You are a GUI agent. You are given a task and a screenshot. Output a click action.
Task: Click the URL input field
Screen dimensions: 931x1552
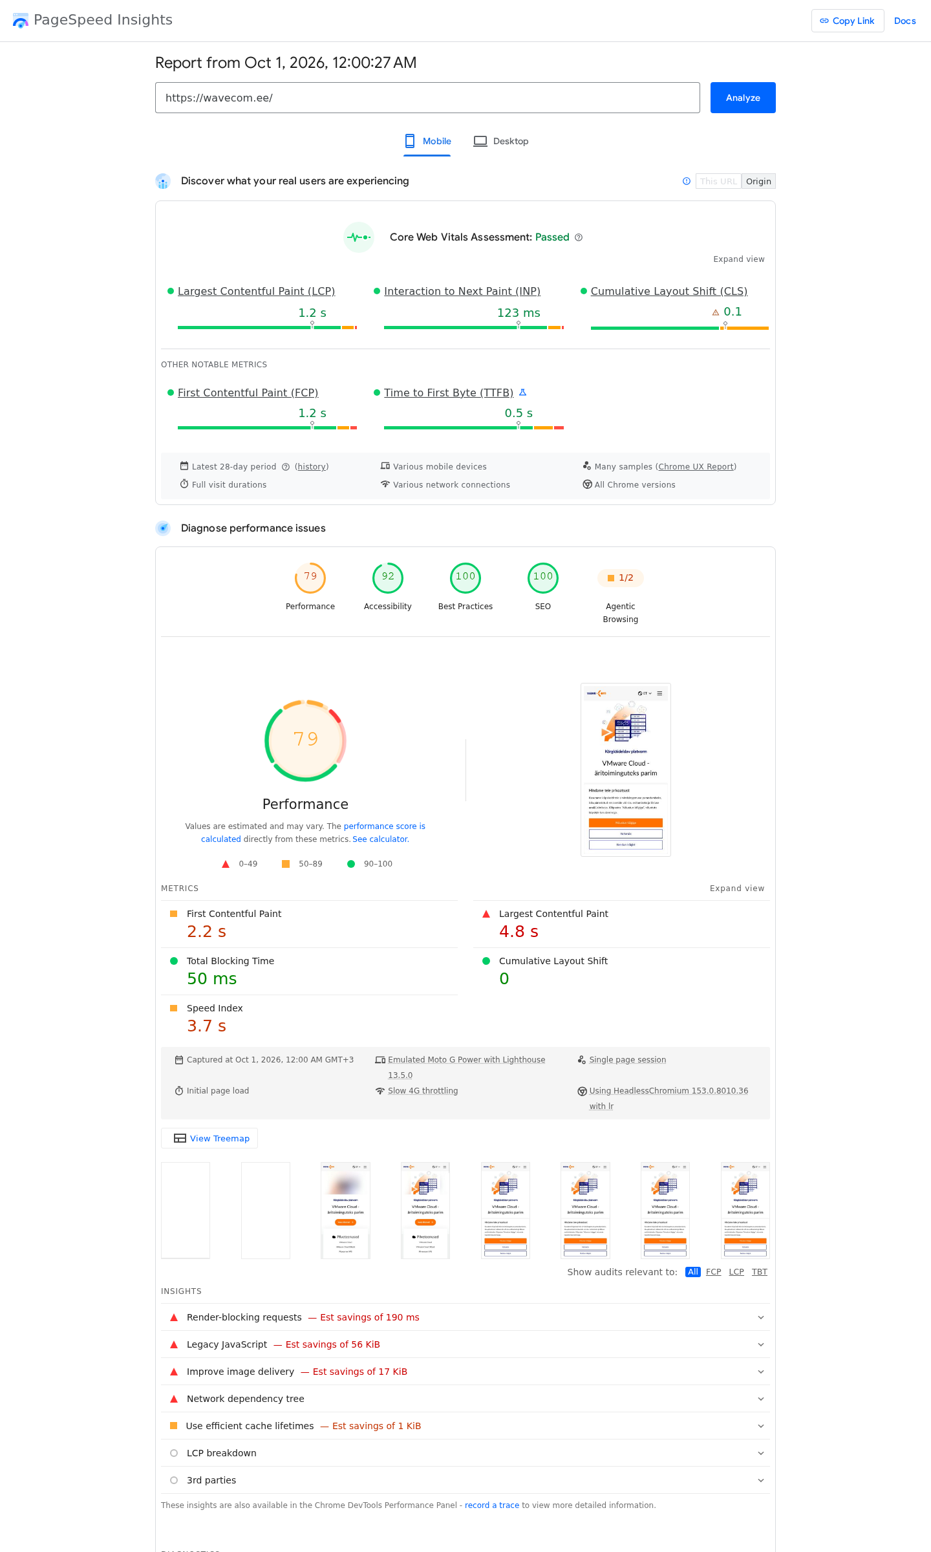427,98
